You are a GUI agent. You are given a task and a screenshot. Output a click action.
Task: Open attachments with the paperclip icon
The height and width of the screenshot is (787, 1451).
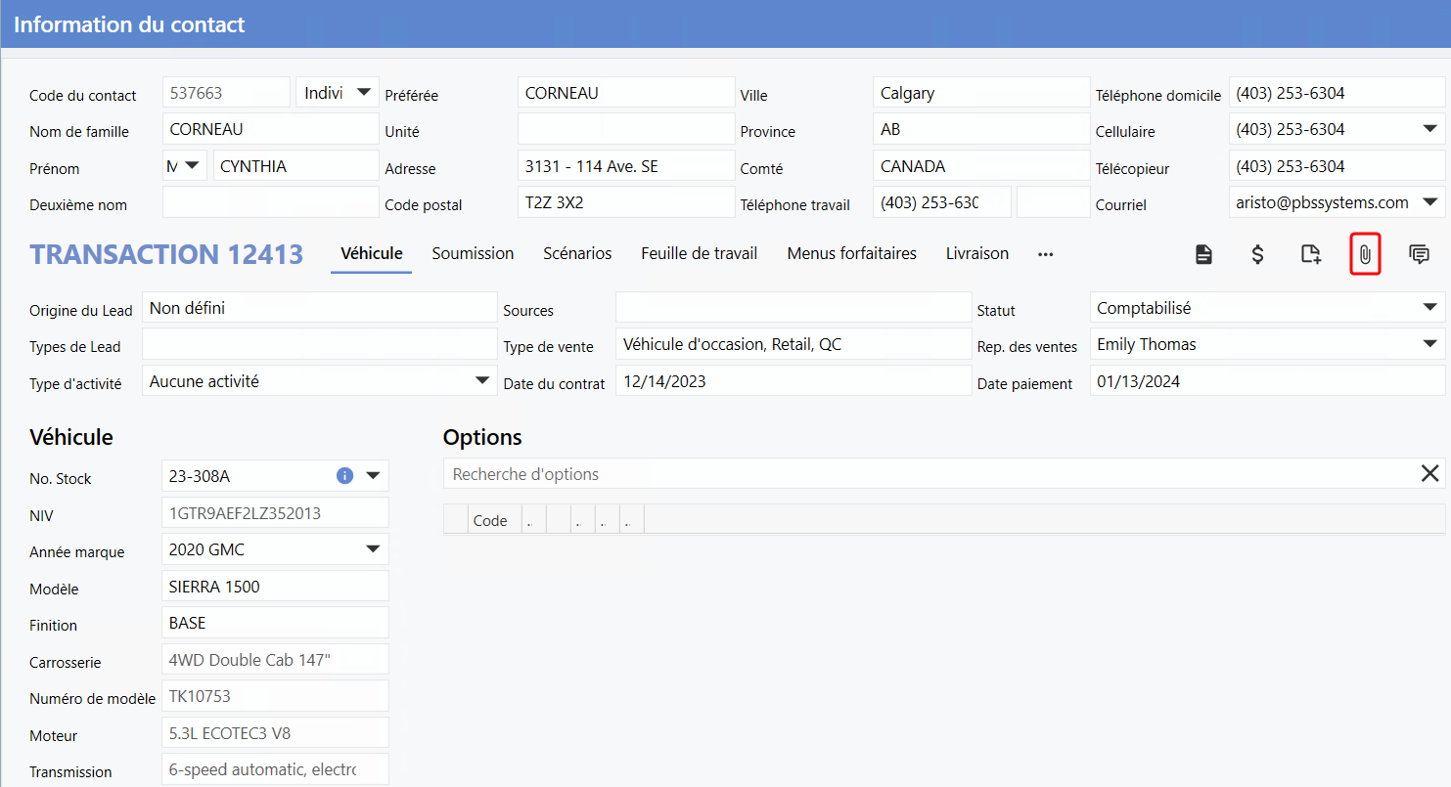(1365, 254)
